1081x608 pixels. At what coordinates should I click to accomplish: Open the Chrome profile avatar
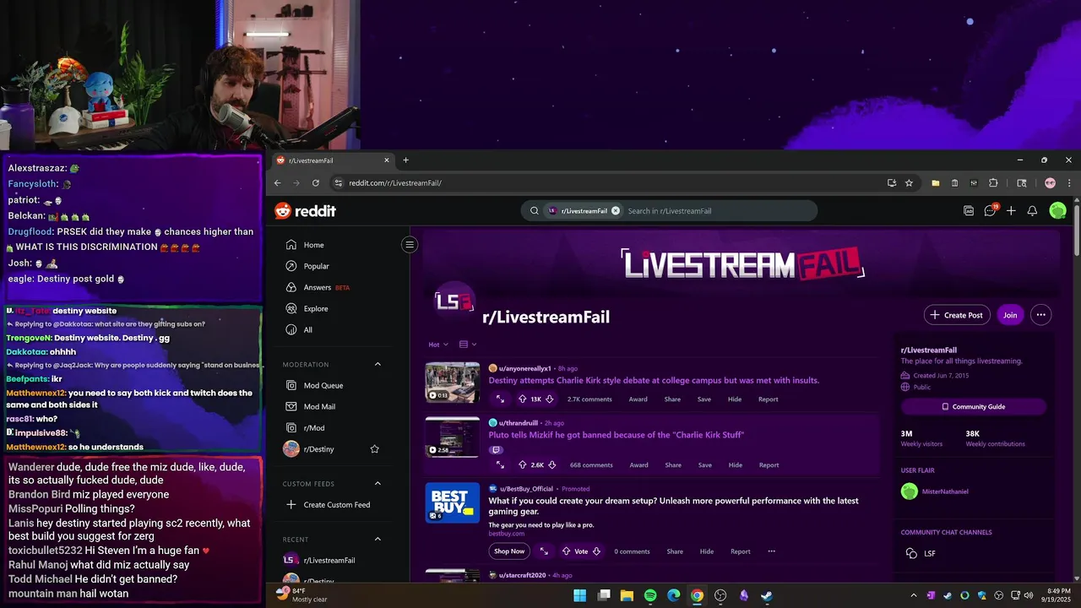(1050, 182)
